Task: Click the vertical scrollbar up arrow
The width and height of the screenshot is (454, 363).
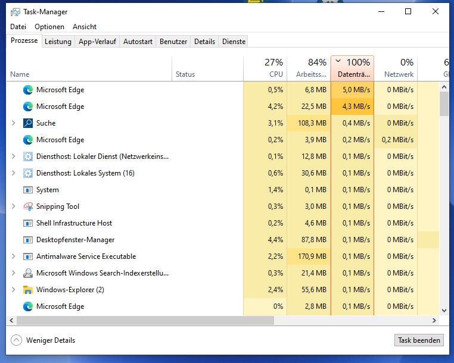Action: tap(444, 87)
